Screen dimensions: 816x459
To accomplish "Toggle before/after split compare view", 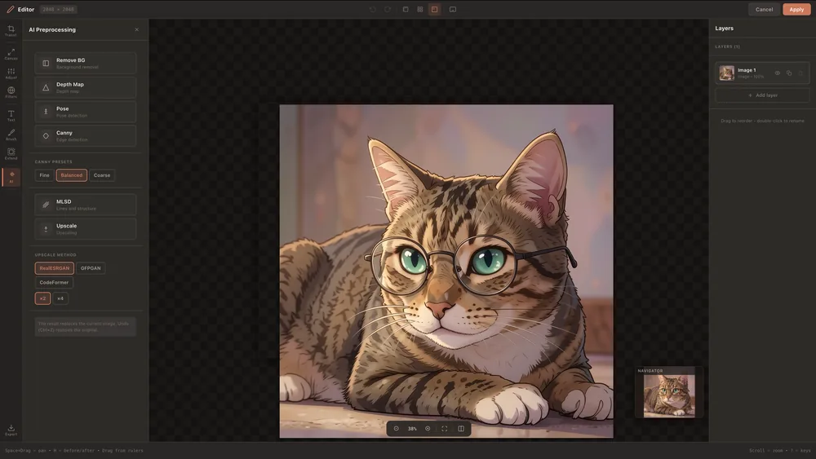I will (461, 429).
